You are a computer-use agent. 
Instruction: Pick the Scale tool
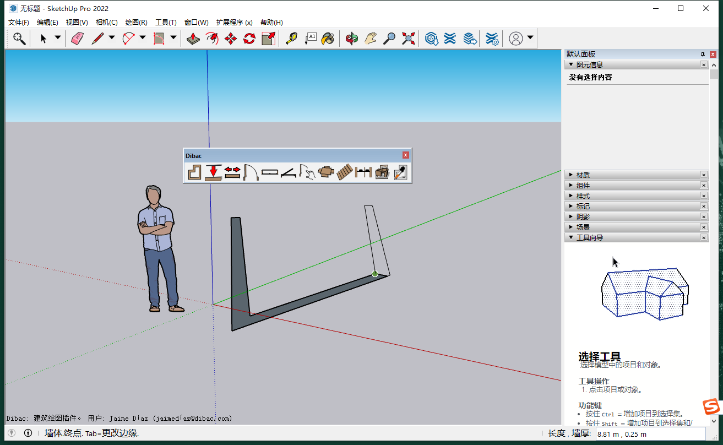tap(268, 38)
